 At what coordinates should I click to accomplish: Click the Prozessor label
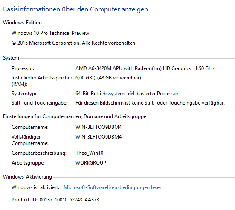click(x=23, y=68)
